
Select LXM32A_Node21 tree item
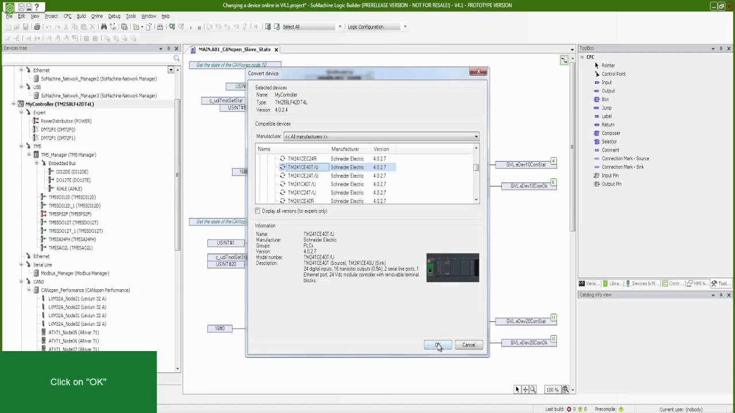tap(77, 298)
